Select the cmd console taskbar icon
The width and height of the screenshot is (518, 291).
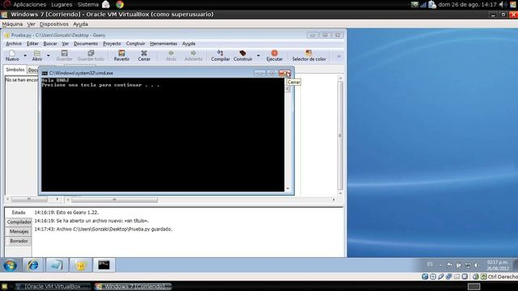tap(104, 265)
